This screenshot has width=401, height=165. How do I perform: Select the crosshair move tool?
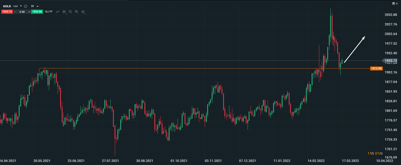click(x=83, y=12)
